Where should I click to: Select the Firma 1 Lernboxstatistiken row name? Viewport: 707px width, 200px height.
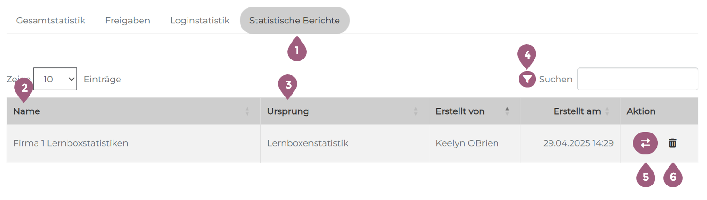coord(71,143)
